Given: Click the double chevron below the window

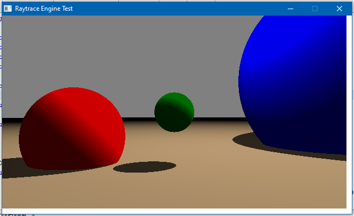Looking at the screenshot, I should coord(33,214).
